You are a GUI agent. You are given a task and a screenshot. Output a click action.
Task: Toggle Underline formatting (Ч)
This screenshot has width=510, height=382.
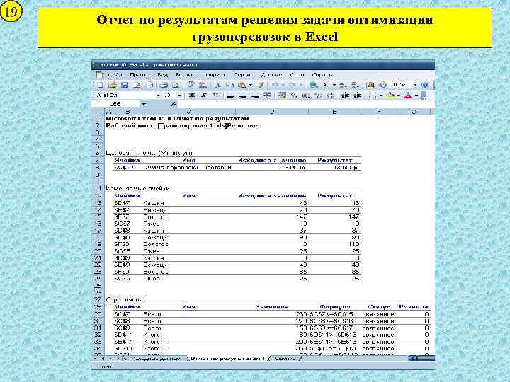tap(215, 95)
